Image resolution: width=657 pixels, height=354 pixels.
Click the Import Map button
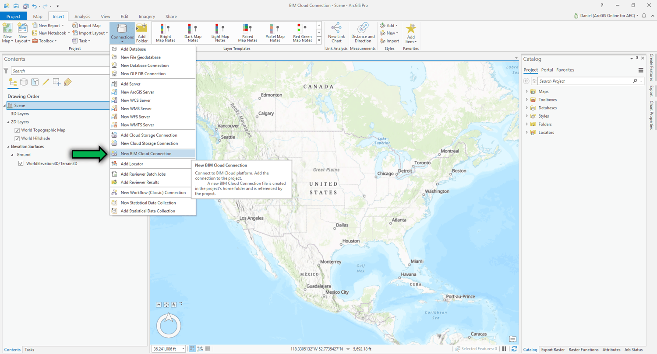(87, 25)
